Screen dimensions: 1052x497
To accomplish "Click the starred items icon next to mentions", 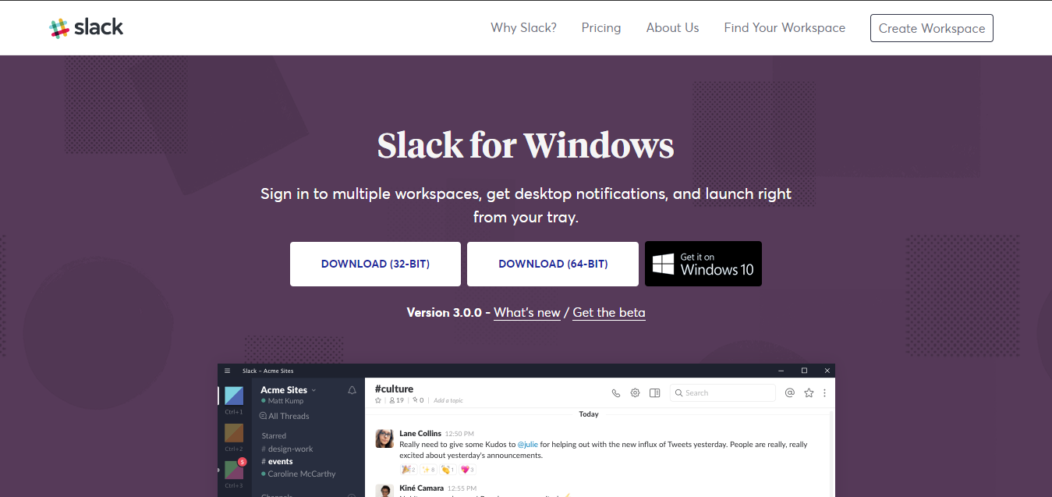I will tap(809, 393).
